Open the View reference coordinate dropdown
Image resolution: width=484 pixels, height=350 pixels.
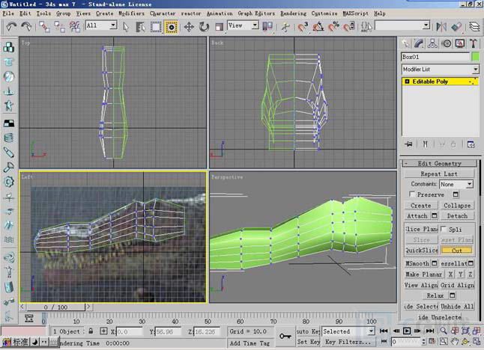[x=243, y=25]
